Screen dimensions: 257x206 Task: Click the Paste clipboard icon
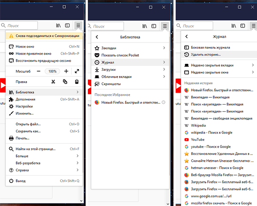tap(77, 82)
